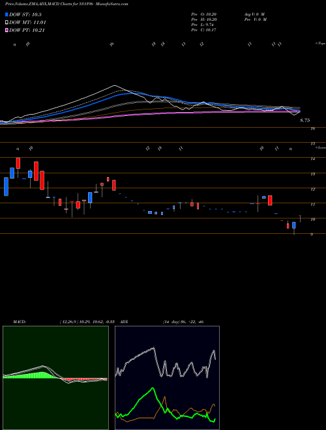Open the dark blue ADX indicator panel
Viewport: 326px width, 430px height.
click(167, 378)
